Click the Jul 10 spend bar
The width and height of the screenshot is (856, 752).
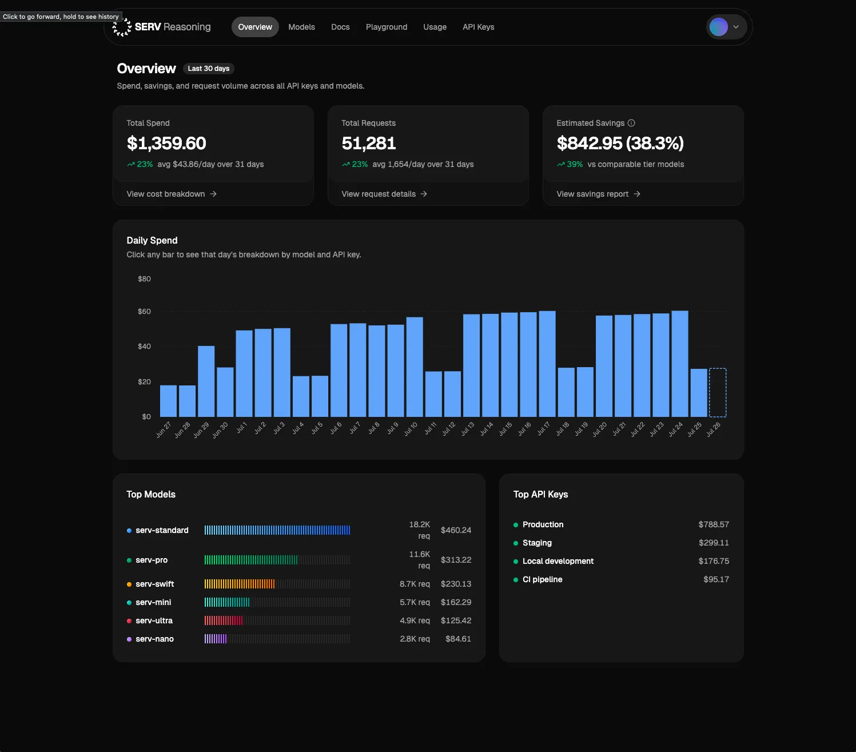[415, 367]
